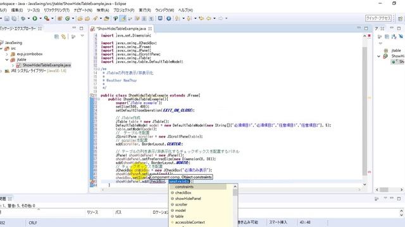Minimize the Package Explorer view
The width and height of the screenshot is (405, 227).
click(x=74, y=28)
